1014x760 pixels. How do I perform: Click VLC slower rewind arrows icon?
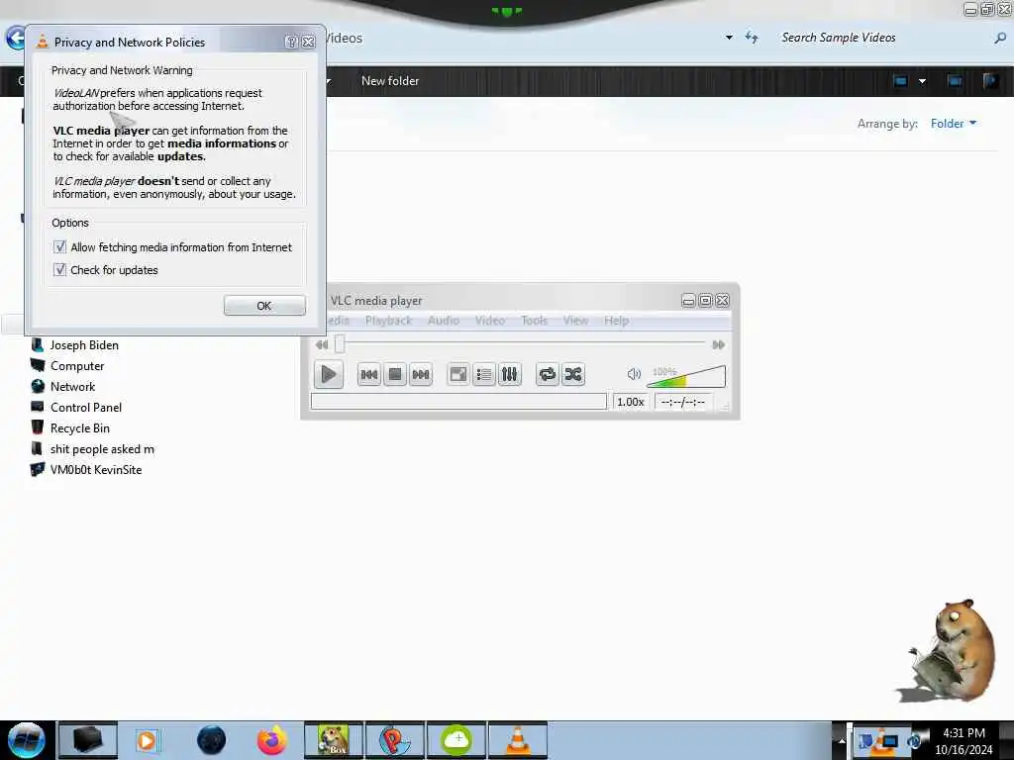pyautogui.click(x=322, y=344)
